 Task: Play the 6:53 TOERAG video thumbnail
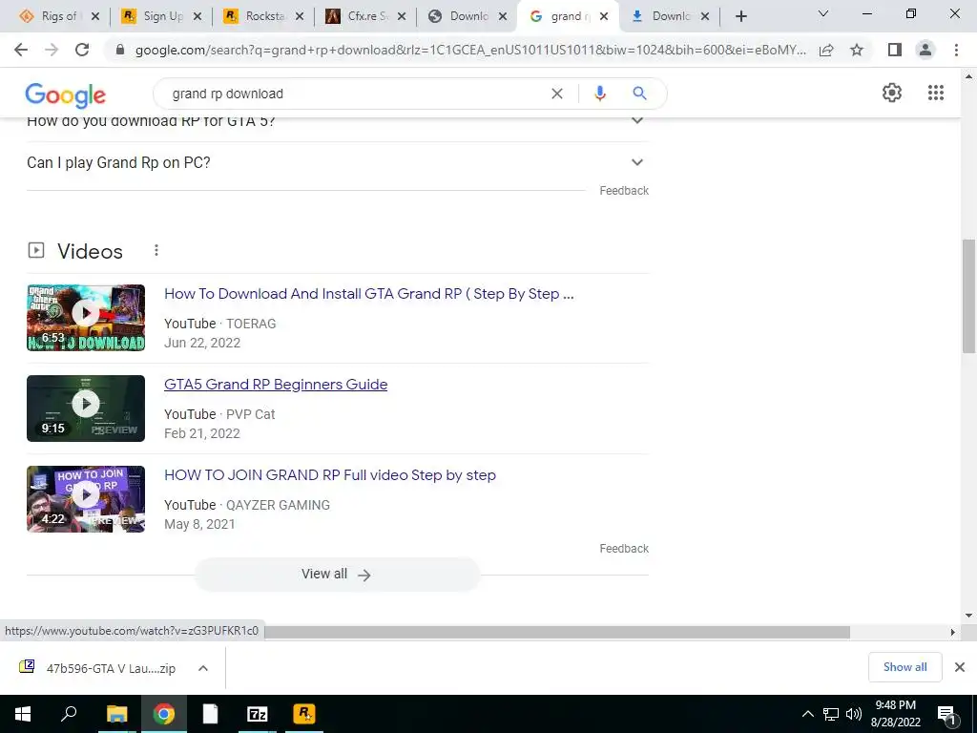pyautogui.click(x=86, y=317)
